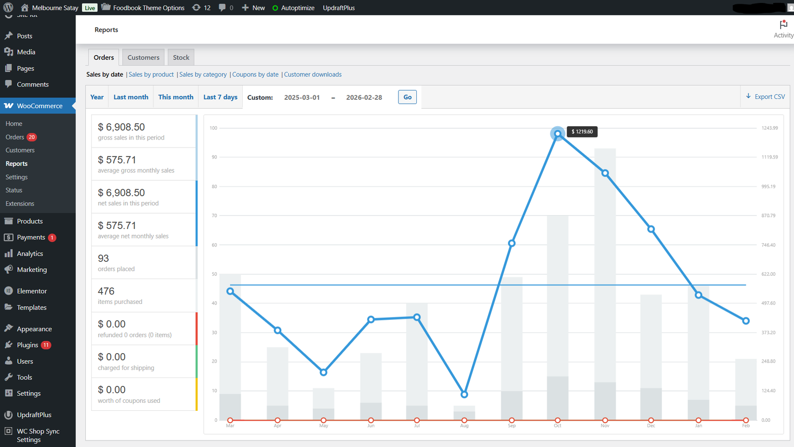Click the UpdraftPlus icon in sidebar
The width and height of the screenshot is (794, 447).
(8, 415)
